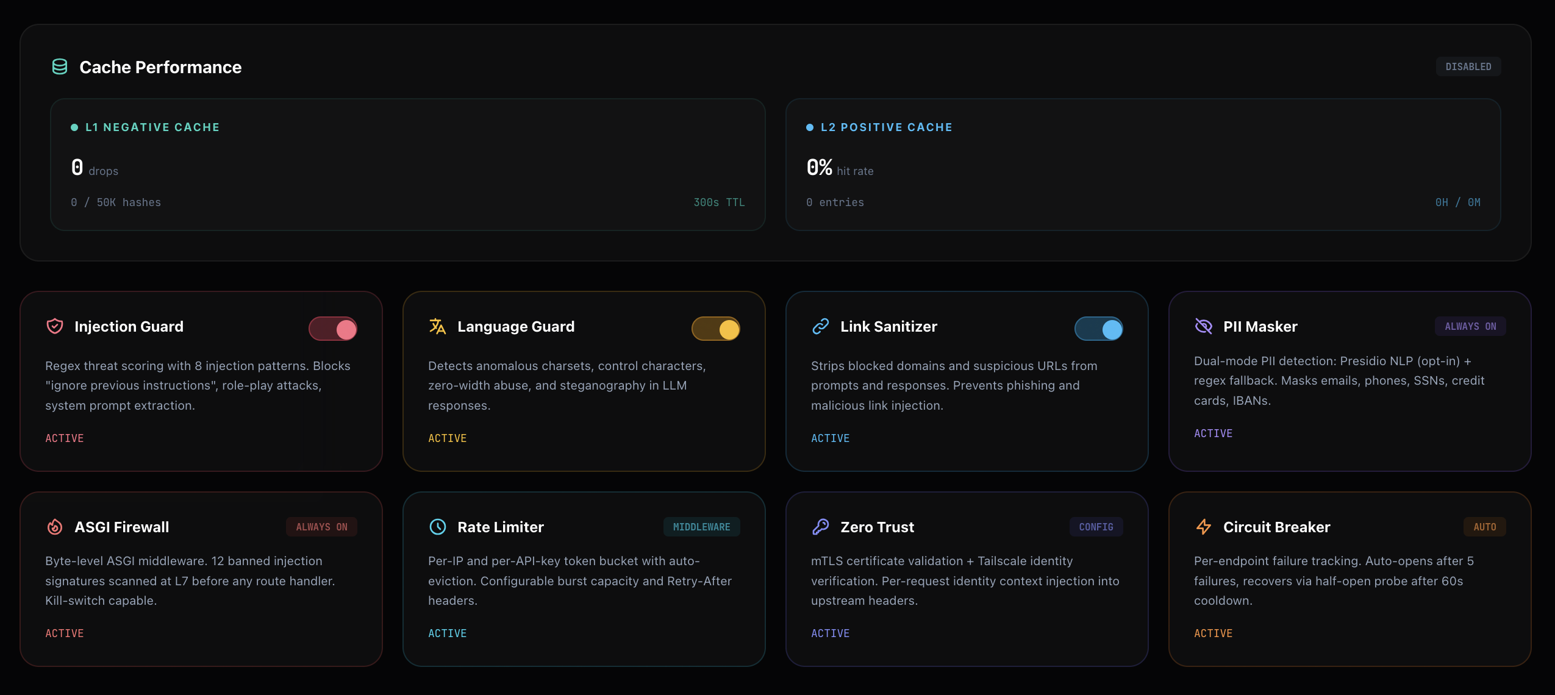This screenshot has width=1555, height=695.
Task: Click the lightning bolt icon on Circuit Breaker
Action: click(x=1204, y=527)
